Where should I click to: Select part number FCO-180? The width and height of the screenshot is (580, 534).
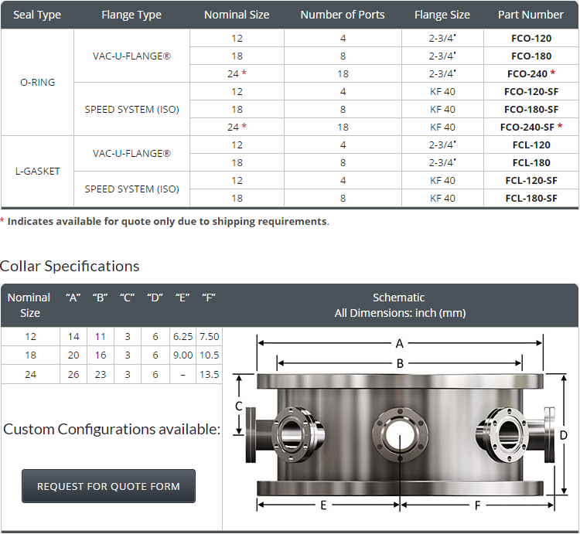pyautogui.click(x=531, y=56)
